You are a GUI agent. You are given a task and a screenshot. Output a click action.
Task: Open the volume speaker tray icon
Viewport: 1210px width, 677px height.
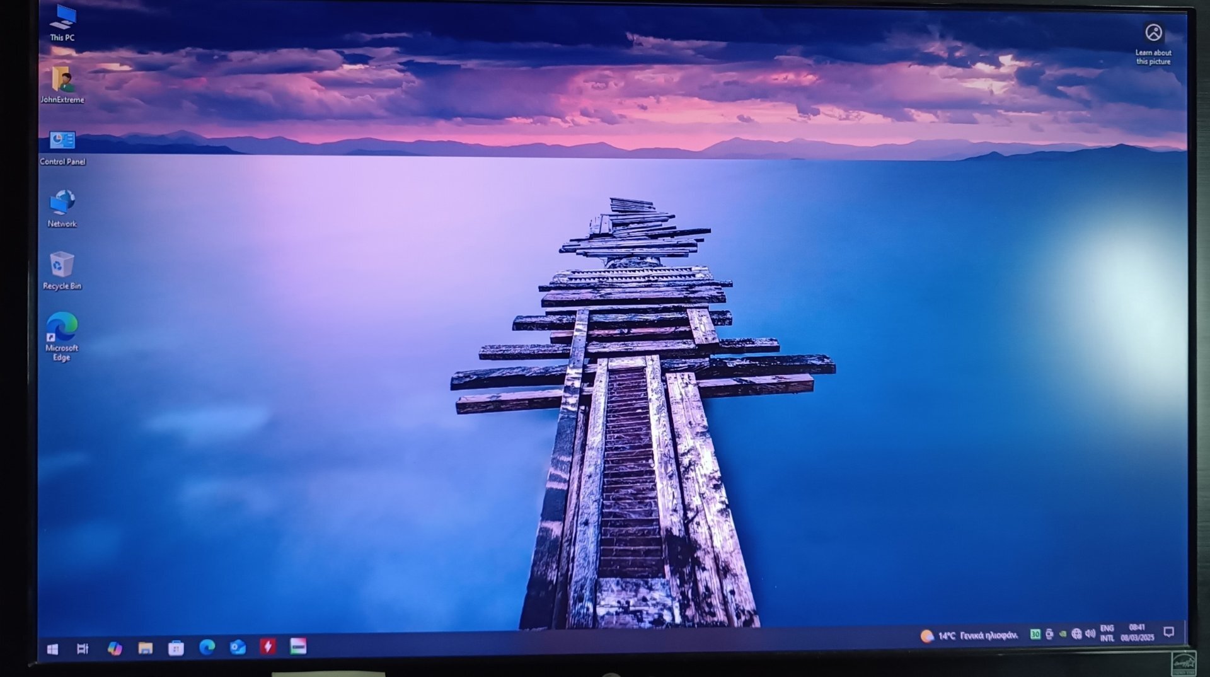[x=1090, y=634]
